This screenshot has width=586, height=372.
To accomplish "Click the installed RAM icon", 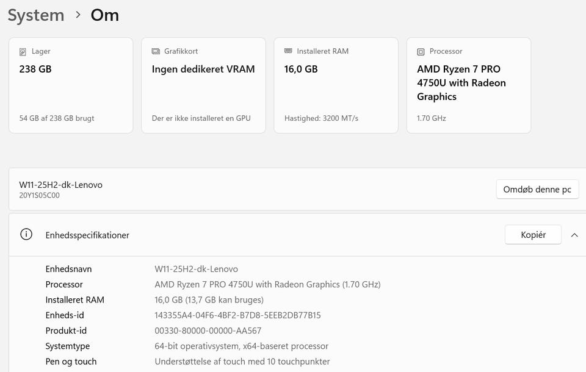I will tap(288, 52).
